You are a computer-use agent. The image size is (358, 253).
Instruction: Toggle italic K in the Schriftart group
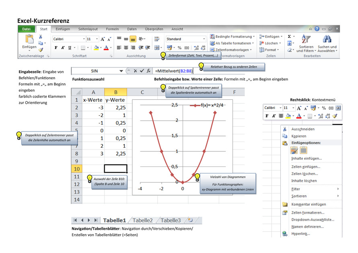63,48
